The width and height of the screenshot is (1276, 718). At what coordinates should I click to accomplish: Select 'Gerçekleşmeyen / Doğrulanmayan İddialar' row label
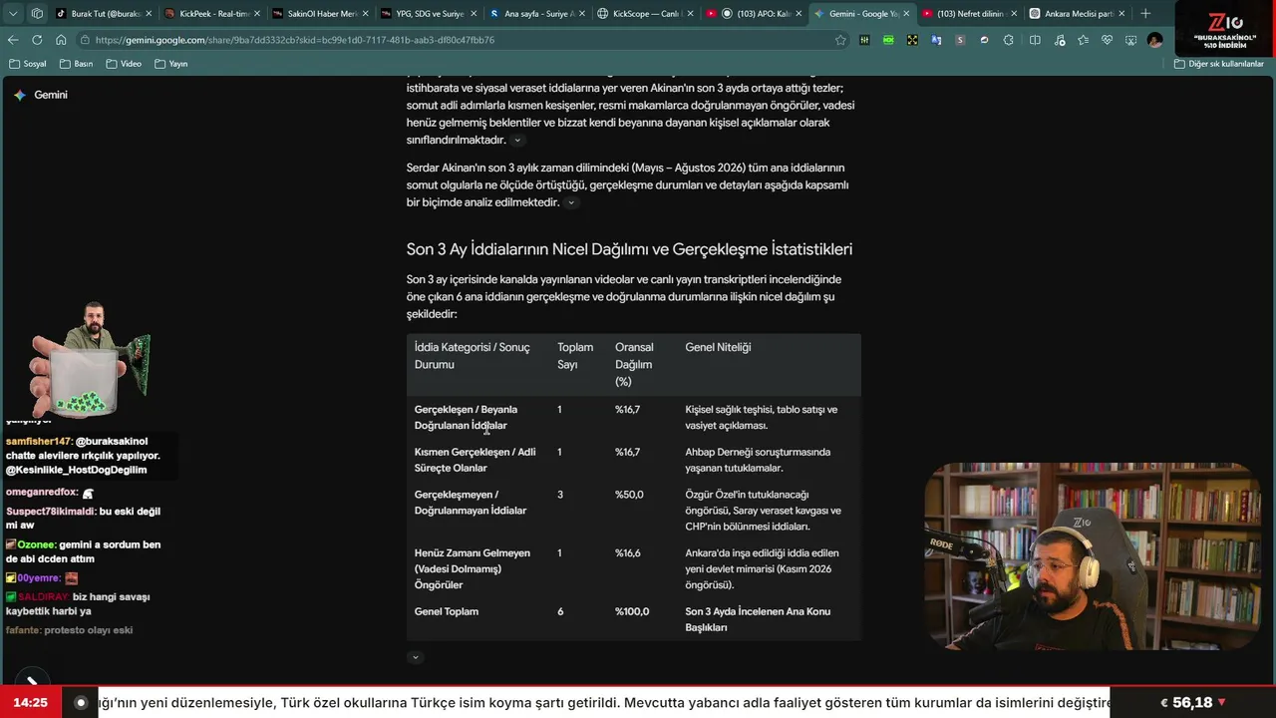[471, 503]
